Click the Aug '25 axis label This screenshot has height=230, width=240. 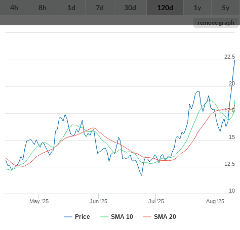(x=215, y=201)
